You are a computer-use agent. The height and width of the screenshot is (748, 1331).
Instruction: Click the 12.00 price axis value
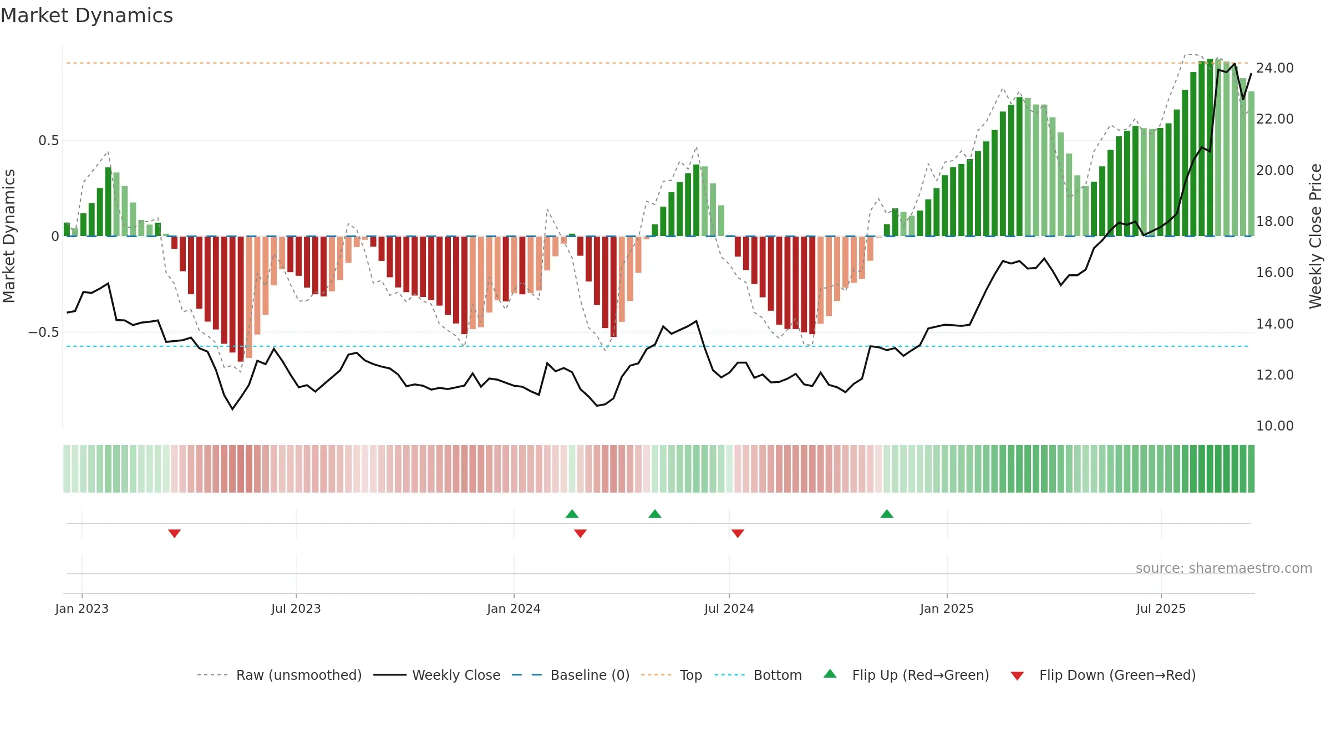coord(1275,375)
